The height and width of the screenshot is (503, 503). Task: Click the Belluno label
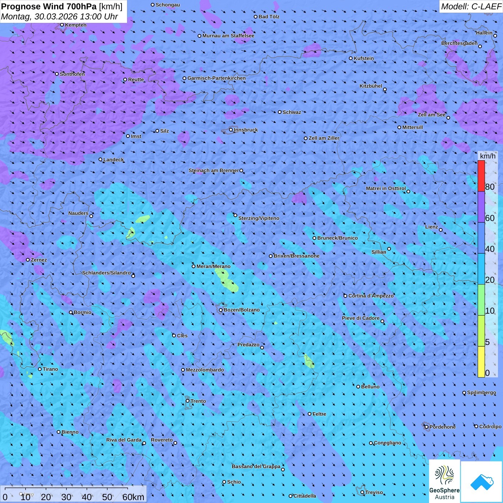[x=370, y=387]
